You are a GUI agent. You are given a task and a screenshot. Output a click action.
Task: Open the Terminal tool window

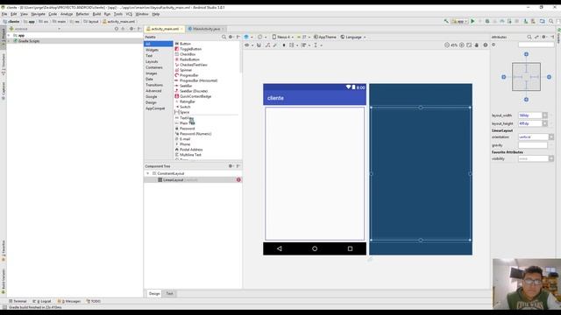click(x=18, y=301)
